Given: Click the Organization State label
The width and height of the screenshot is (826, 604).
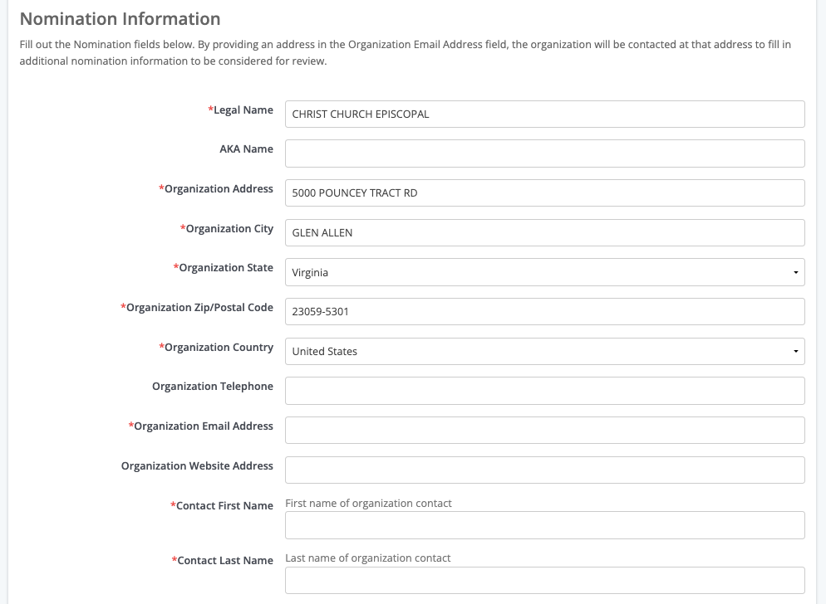Looking at the screenshot, I should pyautogui.click(x=224, y=268).
